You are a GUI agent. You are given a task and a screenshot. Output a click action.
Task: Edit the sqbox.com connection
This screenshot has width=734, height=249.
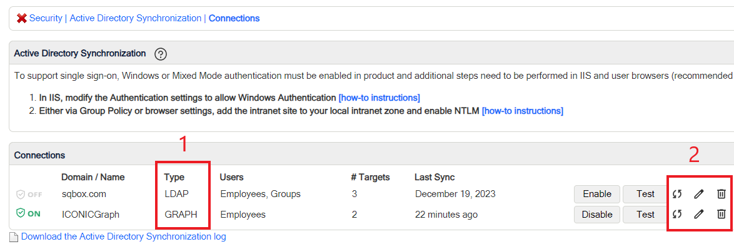pyautogui.click(x=698, y=194)
